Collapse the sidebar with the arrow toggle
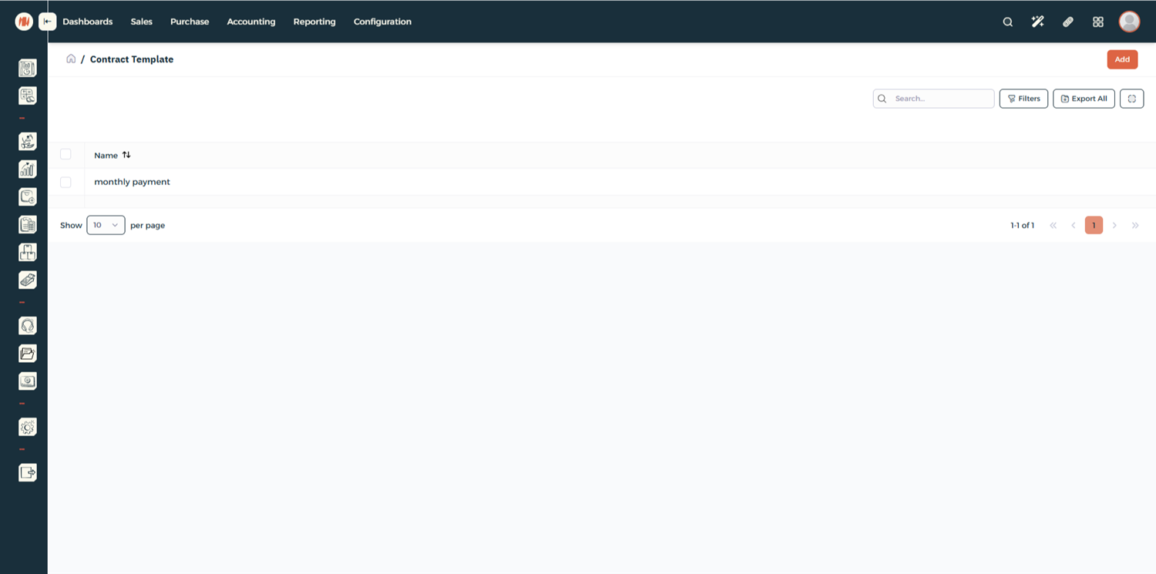 pyautogui.click(x=48, y=22)
